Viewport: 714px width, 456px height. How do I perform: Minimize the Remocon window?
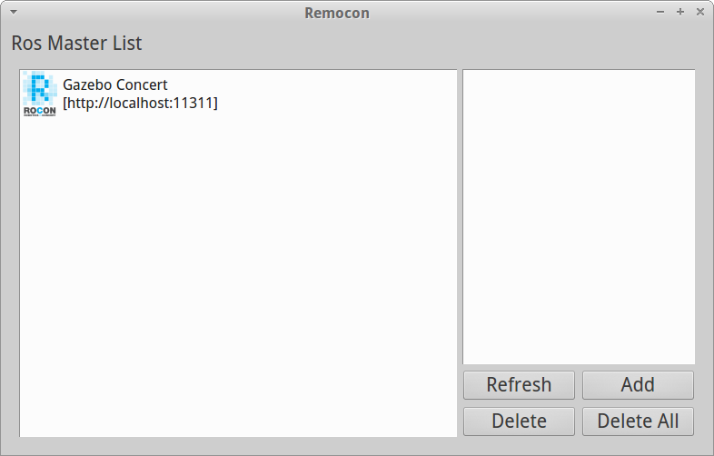click(x=660, y=13)
